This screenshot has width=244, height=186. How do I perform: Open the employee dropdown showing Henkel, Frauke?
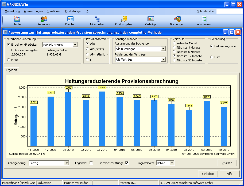point(75,45)
